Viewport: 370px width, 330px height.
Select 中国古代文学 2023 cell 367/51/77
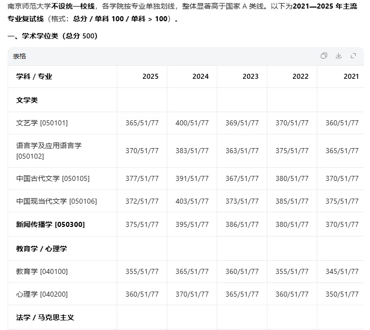pos(242,178)
